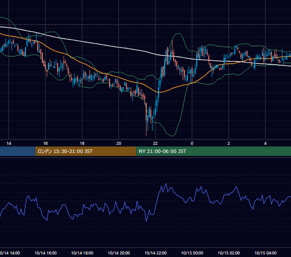Click the 10/15 00:00 date label

192,253
